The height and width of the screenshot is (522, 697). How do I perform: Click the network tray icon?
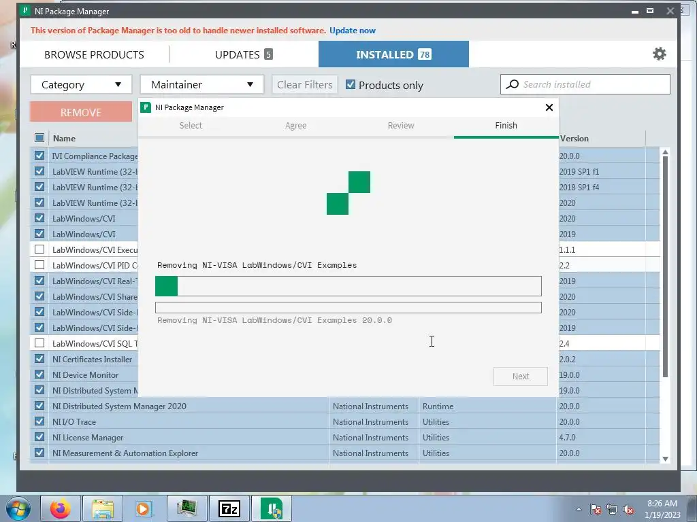612,509
